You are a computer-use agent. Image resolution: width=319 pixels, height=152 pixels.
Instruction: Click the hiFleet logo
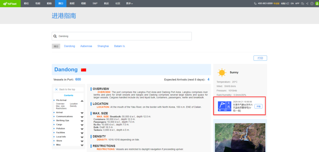(x=10, y=3)
